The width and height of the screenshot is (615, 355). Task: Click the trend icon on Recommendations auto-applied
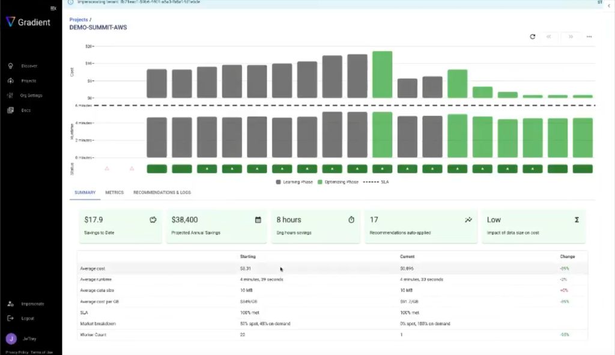point(468,220)
